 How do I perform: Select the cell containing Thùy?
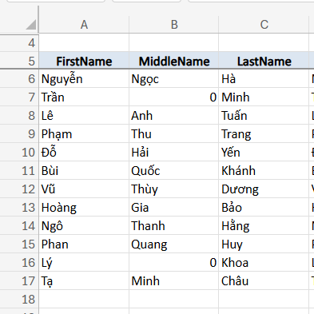(174, 189)
